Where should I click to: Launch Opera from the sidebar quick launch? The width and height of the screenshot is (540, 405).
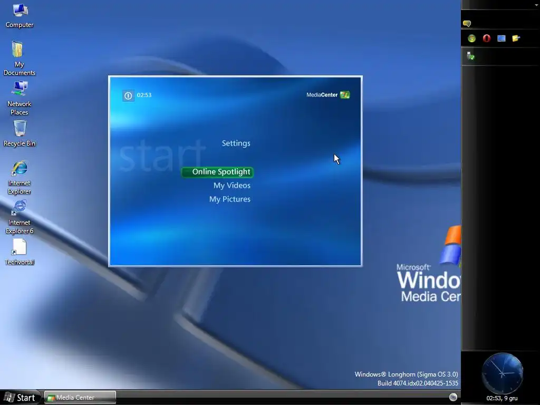(x=487, y=38)
